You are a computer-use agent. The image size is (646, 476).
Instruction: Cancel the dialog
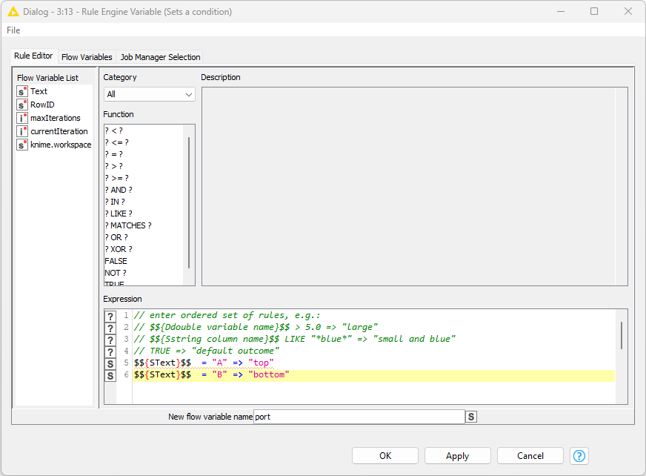(x=530, y=456)
